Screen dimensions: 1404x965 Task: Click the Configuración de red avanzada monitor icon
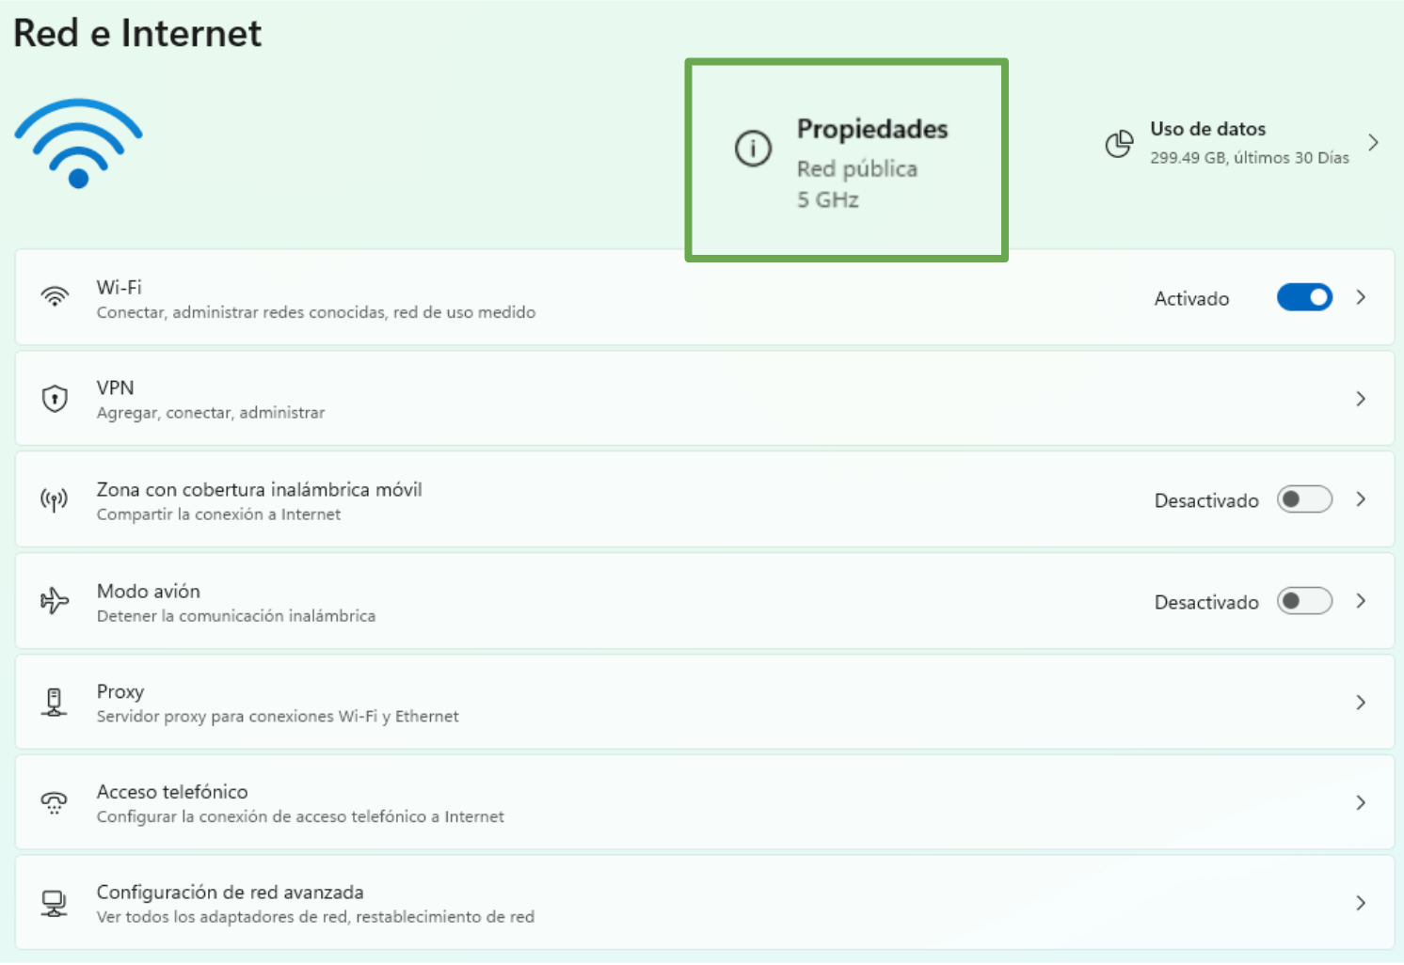tap(55, 903)
